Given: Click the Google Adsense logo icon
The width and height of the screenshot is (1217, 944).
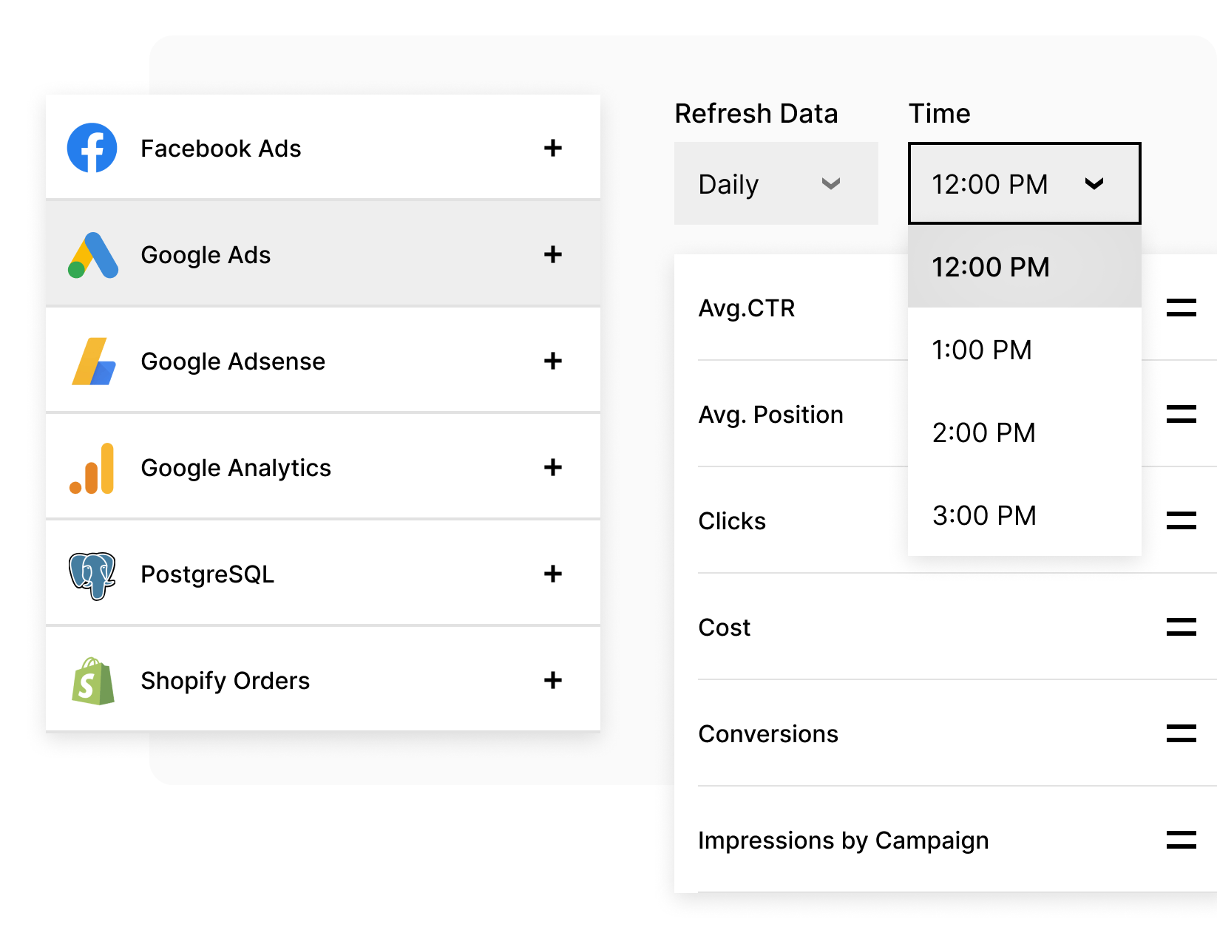Looking at the screenshot, I should [x=94, y=361].
